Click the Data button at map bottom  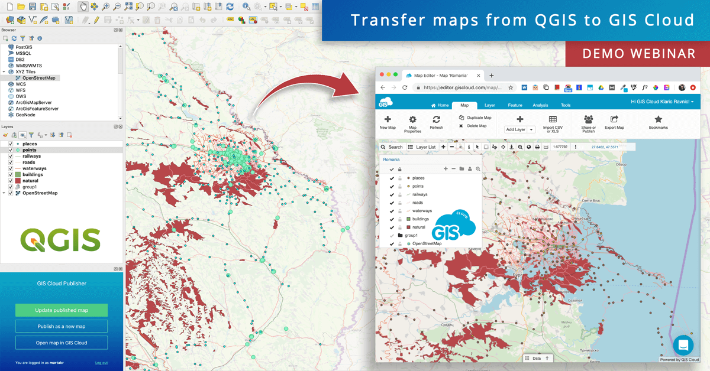538,358
